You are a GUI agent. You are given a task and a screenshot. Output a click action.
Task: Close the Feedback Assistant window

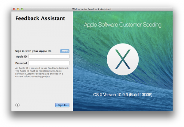(x=14, y=9)
